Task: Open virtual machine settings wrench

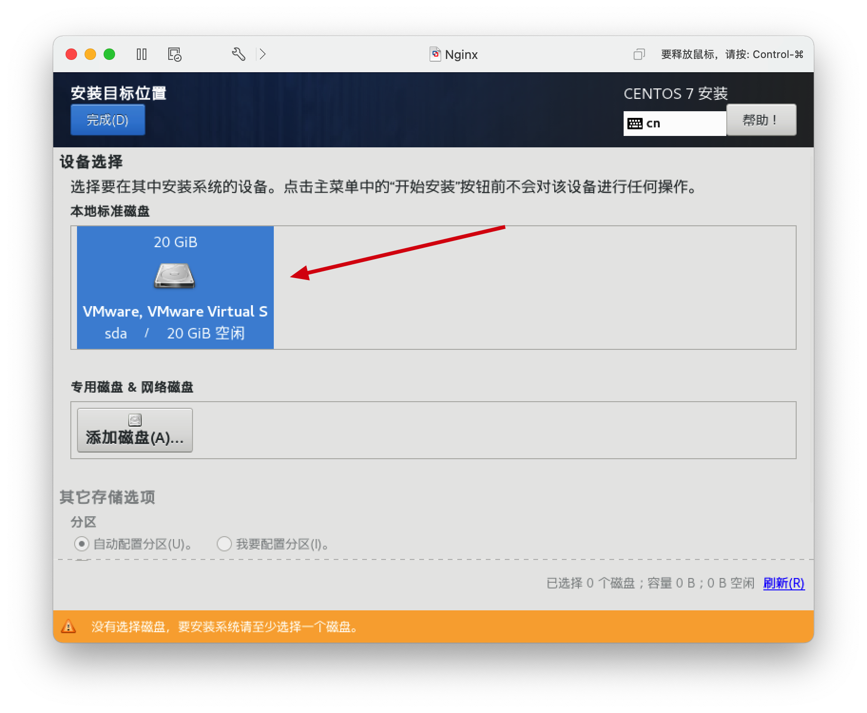Action: pyautogui.click(x=239, y=54)
